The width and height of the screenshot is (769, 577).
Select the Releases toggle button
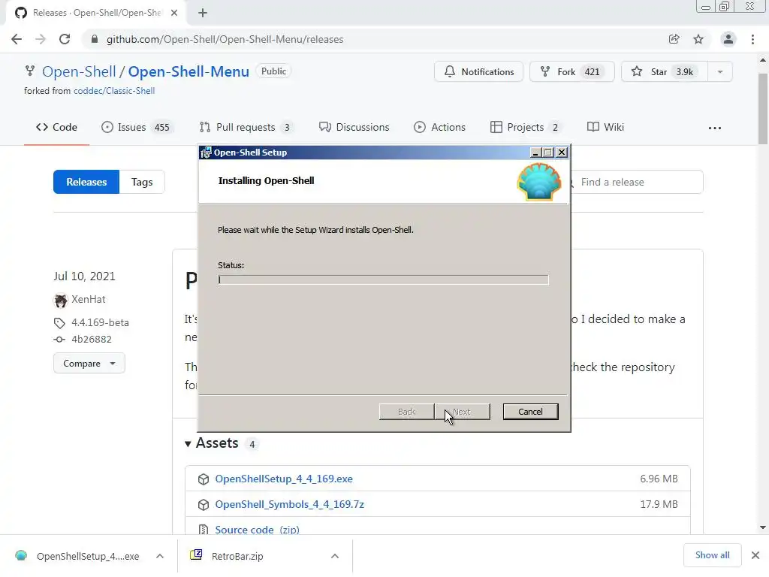coord(86,182)
